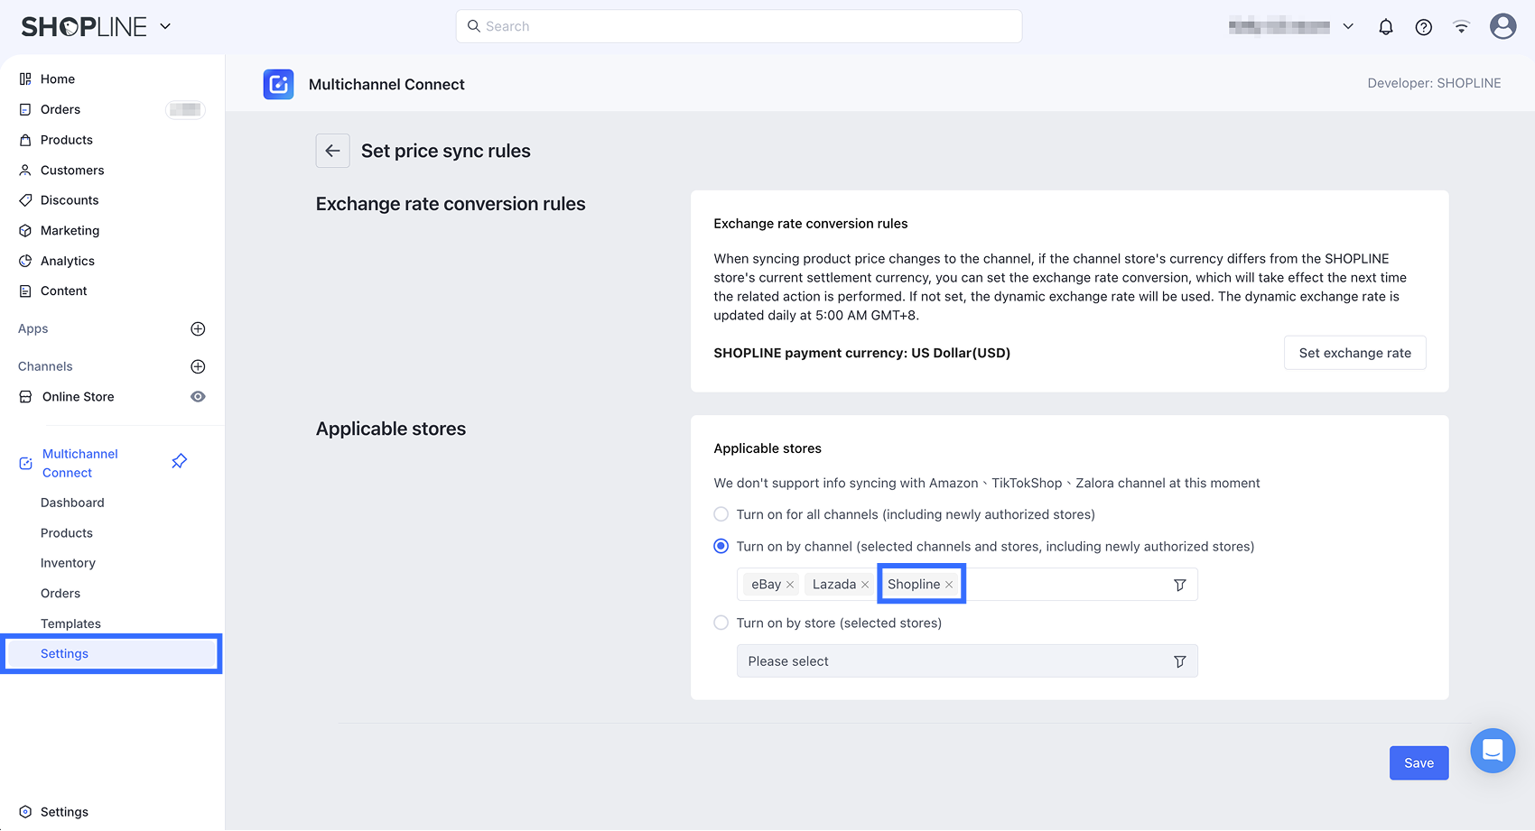Image resolution: width=1535 pixels, height=831 pixels.
Task: Open the Please select store dropdown
Action: pyautogui.click(x=966, y=661)
